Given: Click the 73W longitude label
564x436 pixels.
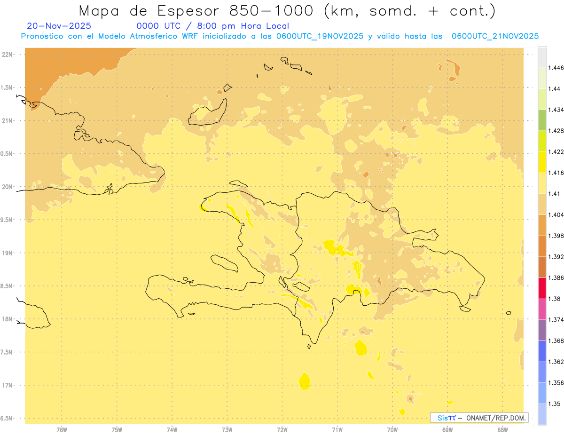Looking at the screenshot, I should coord(227,430).
